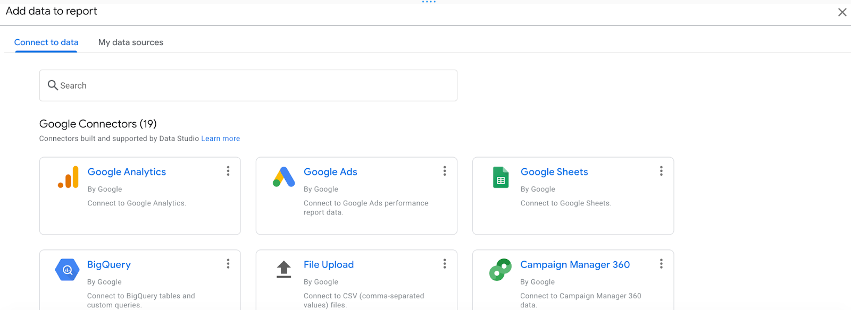Screen dimensions: 851x310
Task: Select the Connect to data tab
Action: (46, 42)
